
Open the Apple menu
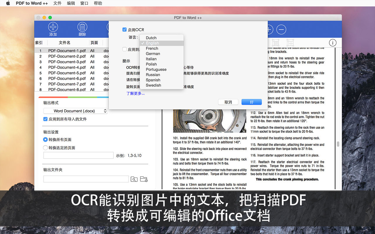click(x=8, y=3)
